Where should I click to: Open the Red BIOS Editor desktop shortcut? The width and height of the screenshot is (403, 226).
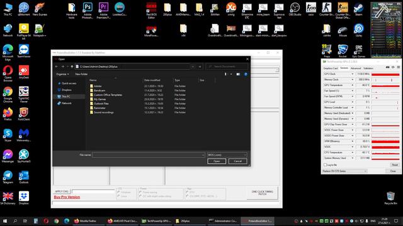pyautogui.click(x=151, y=11)
